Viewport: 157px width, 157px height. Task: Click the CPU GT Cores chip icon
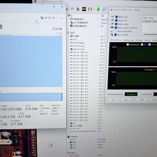tap(71, 49)
